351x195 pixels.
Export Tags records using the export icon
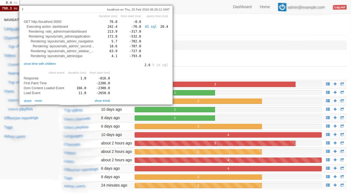342,177
